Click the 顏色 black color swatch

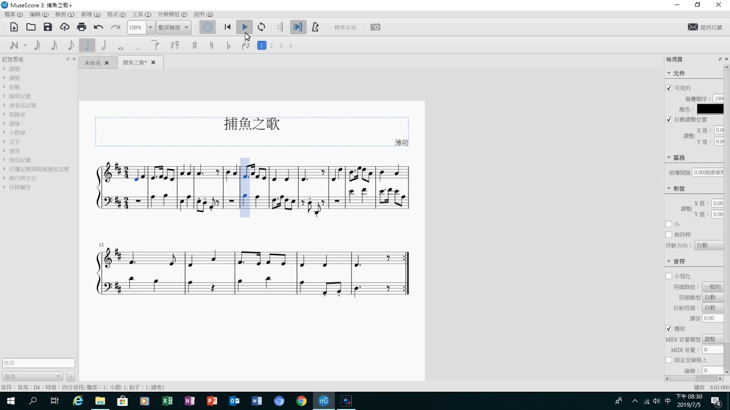[710, 109]
